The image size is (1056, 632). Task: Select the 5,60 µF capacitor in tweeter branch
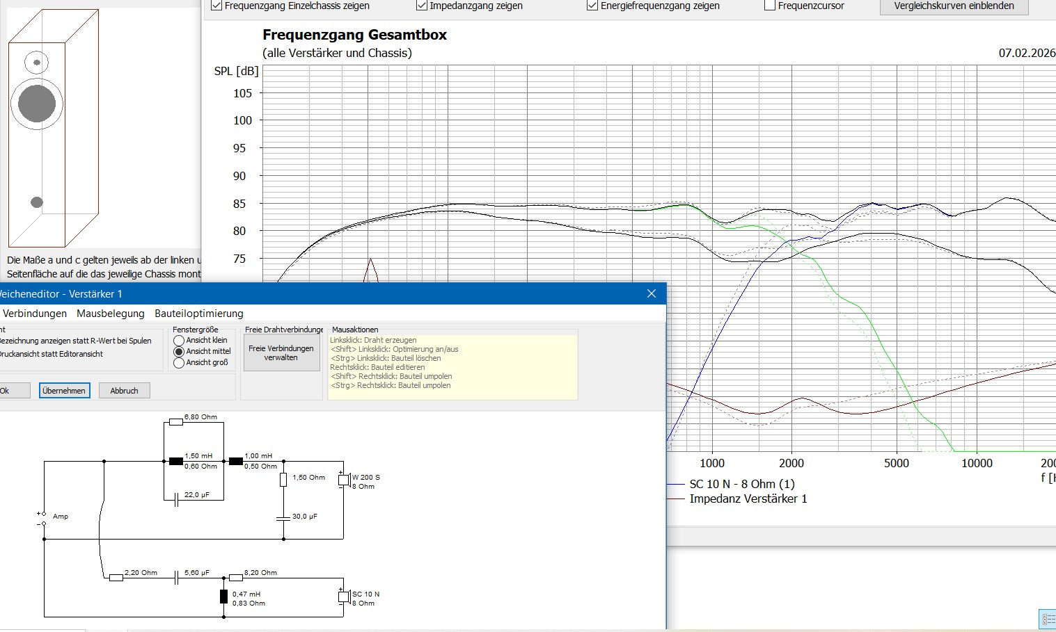coord(176,578)
